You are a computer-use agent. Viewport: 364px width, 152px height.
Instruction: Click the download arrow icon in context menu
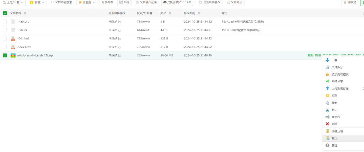[327, 60]
